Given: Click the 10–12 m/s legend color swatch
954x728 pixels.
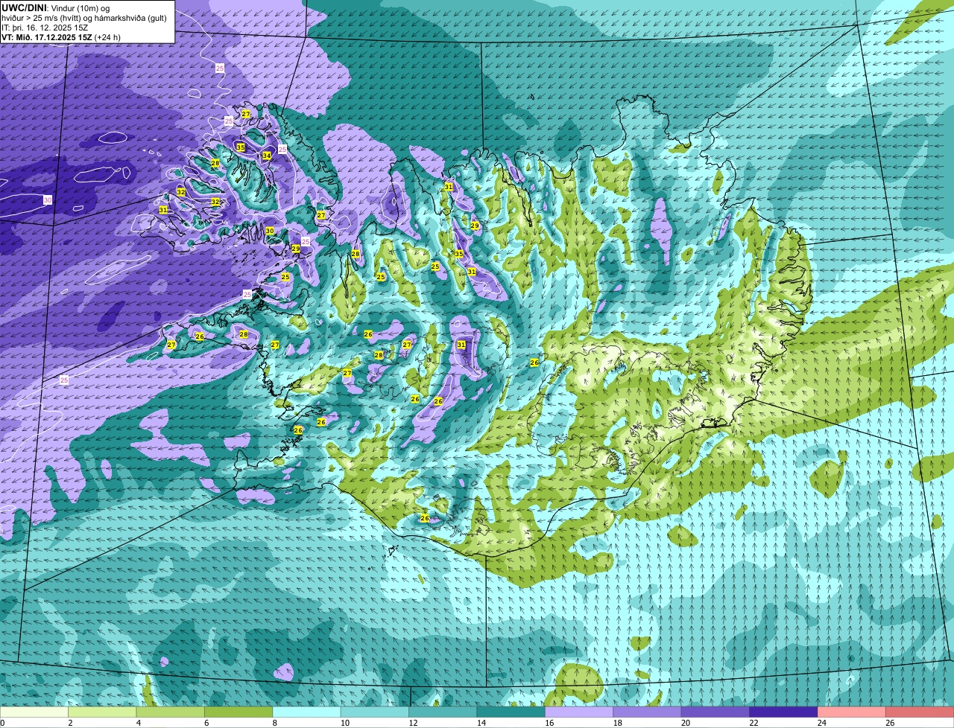Looking at the screenshot, I should pos(375,712).
